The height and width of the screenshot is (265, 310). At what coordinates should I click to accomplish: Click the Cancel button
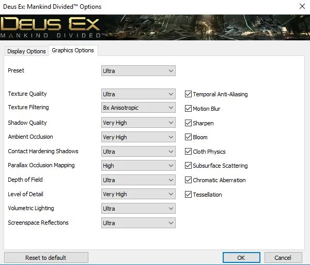(283, 257)
